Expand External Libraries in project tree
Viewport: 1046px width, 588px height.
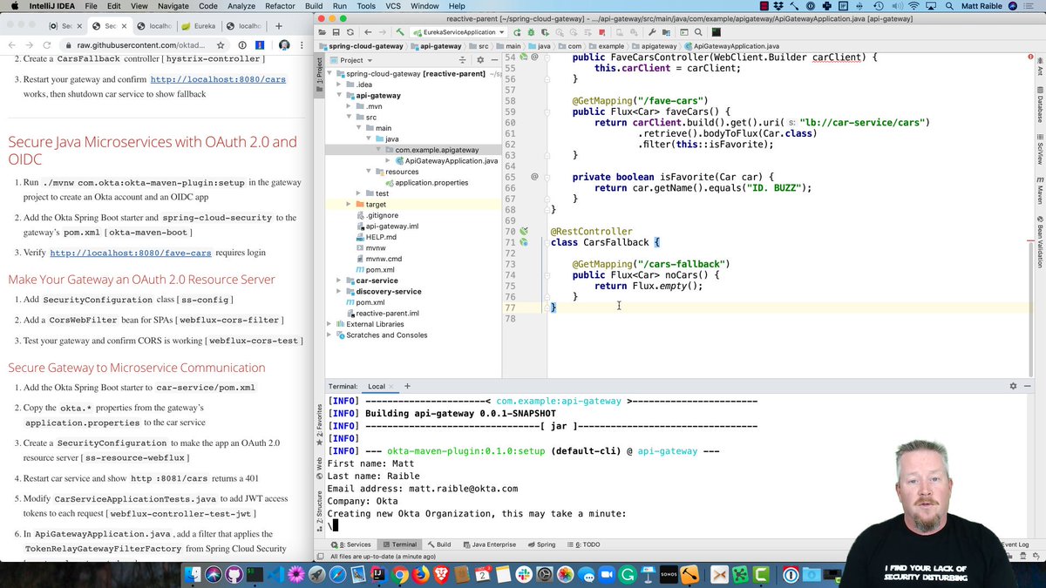coord(329,324)
